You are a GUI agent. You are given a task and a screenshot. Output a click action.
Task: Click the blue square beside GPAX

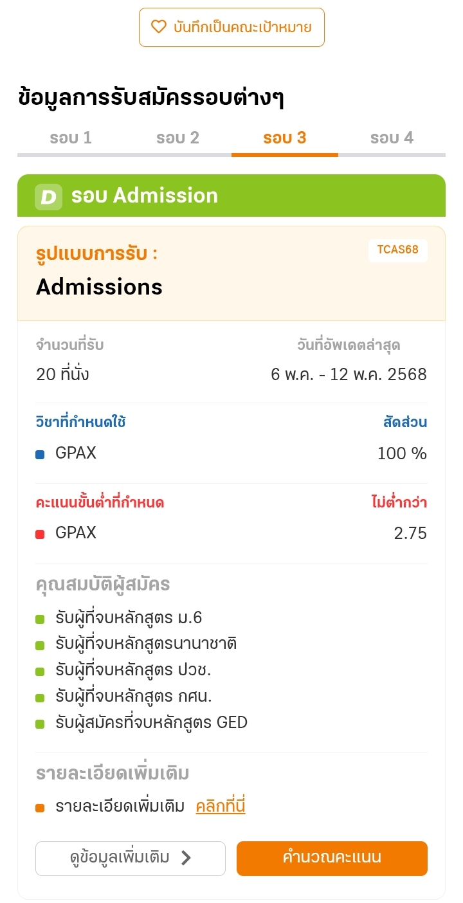[x=40, y=455]
